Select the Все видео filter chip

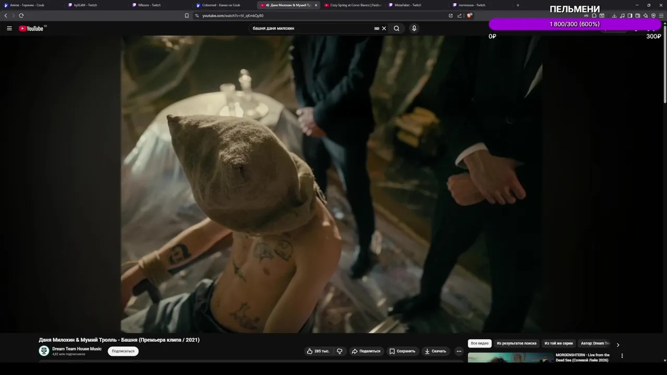tap(480, 343)
